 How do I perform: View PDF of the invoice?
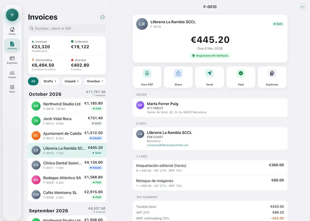click(x=147, y=77)
